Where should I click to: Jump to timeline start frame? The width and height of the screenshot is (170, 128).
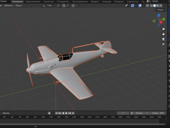tap(56, 113)
